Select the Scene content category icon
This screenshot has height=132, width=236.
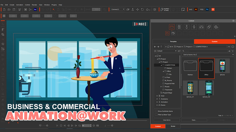pyautogui.click(x=201, y=27)
